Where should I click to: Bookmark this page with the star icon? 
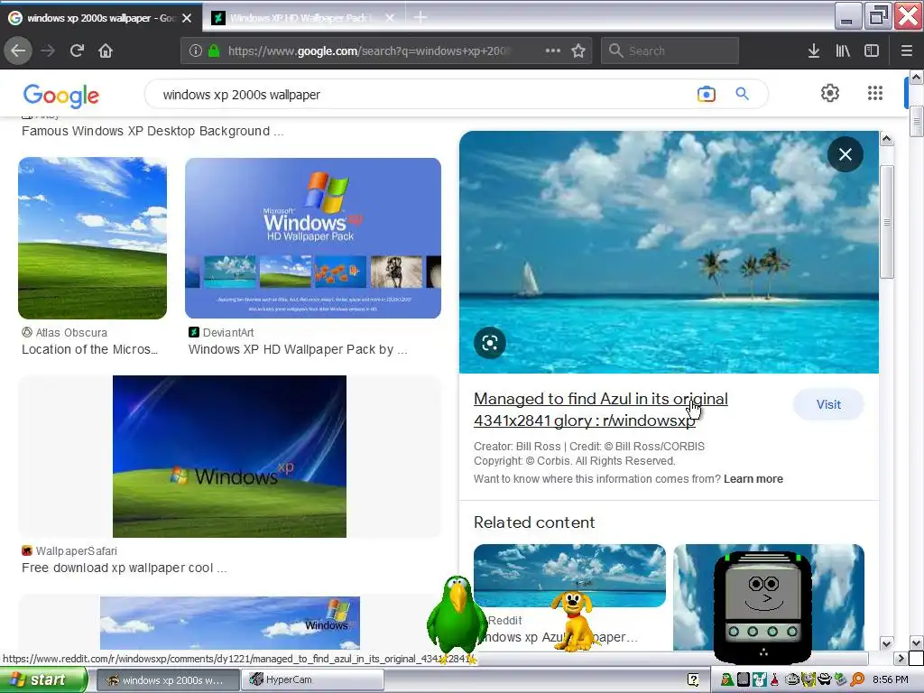coord(578,51)
